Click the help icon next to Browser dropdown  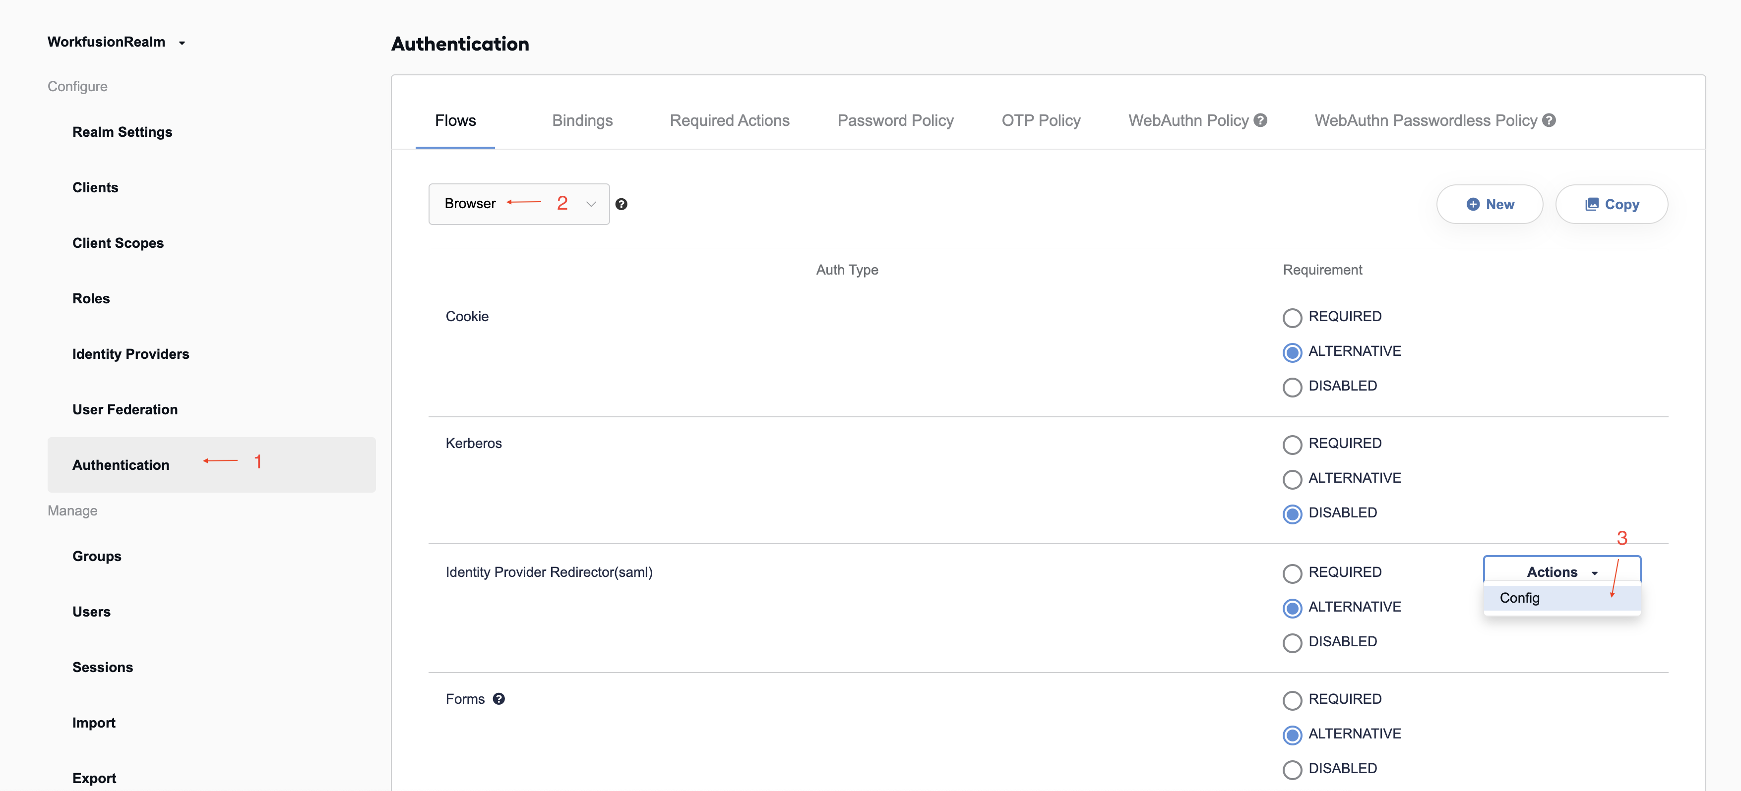click(x=621, y=204)
